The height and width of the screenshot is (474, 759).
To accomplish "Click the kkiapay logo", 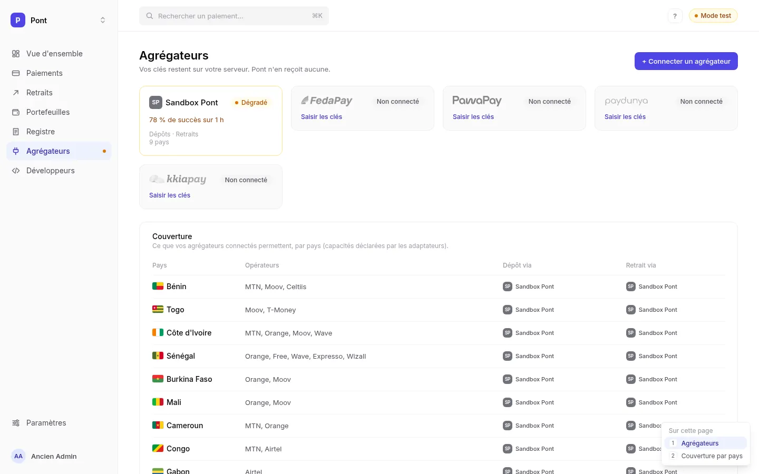I will pos(178,179).
